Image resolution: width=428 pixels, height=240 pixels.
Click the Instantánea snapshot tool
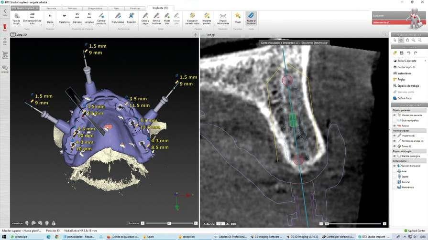point(404,73)
